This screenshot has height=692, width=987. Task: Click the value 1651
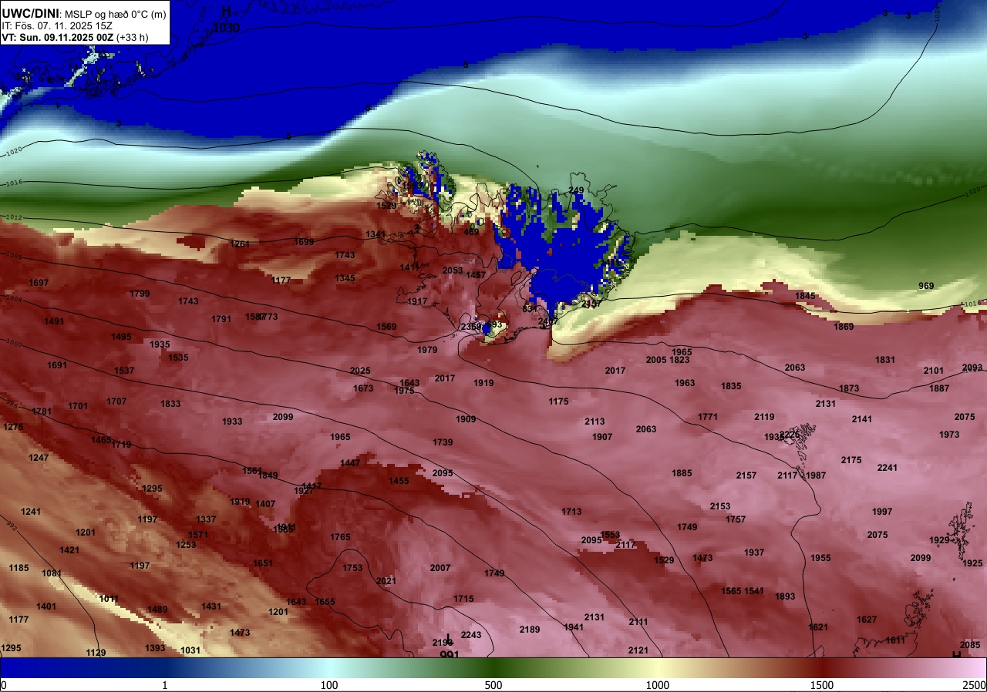263,563
